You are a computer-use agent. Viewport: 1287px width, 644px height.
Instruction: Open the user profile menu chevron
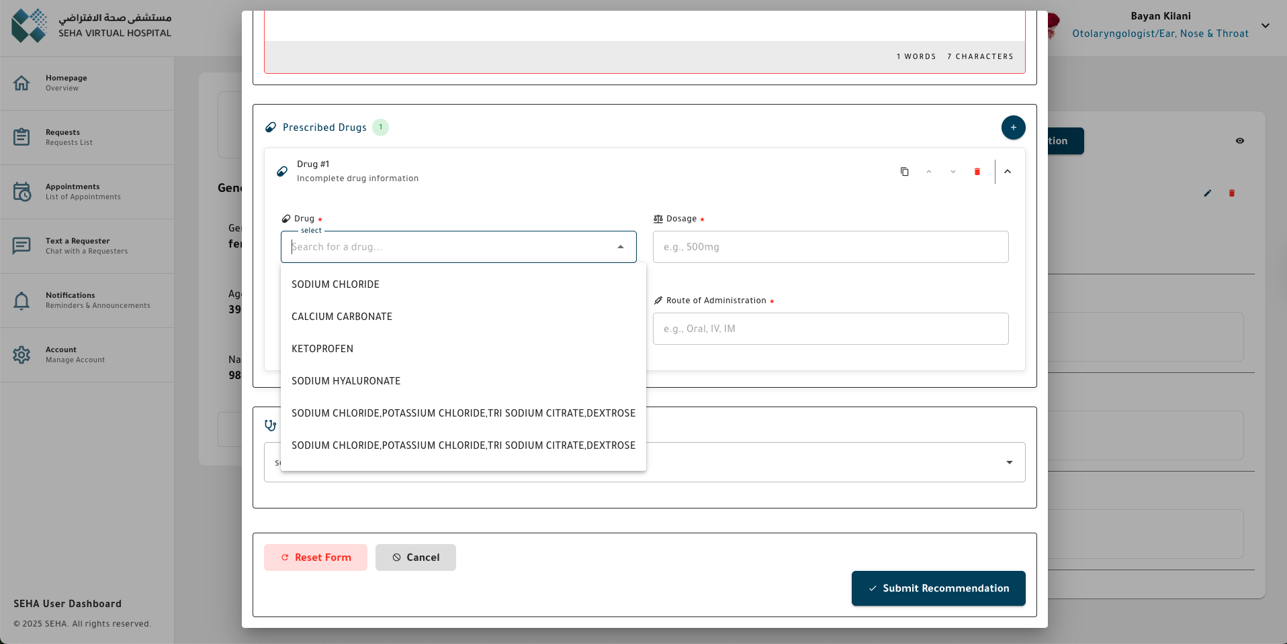1265,25
